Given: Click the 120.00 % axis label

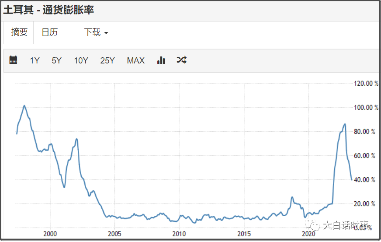Looking at the screenshot, I should pyautogui.click(x=366, y=84).
